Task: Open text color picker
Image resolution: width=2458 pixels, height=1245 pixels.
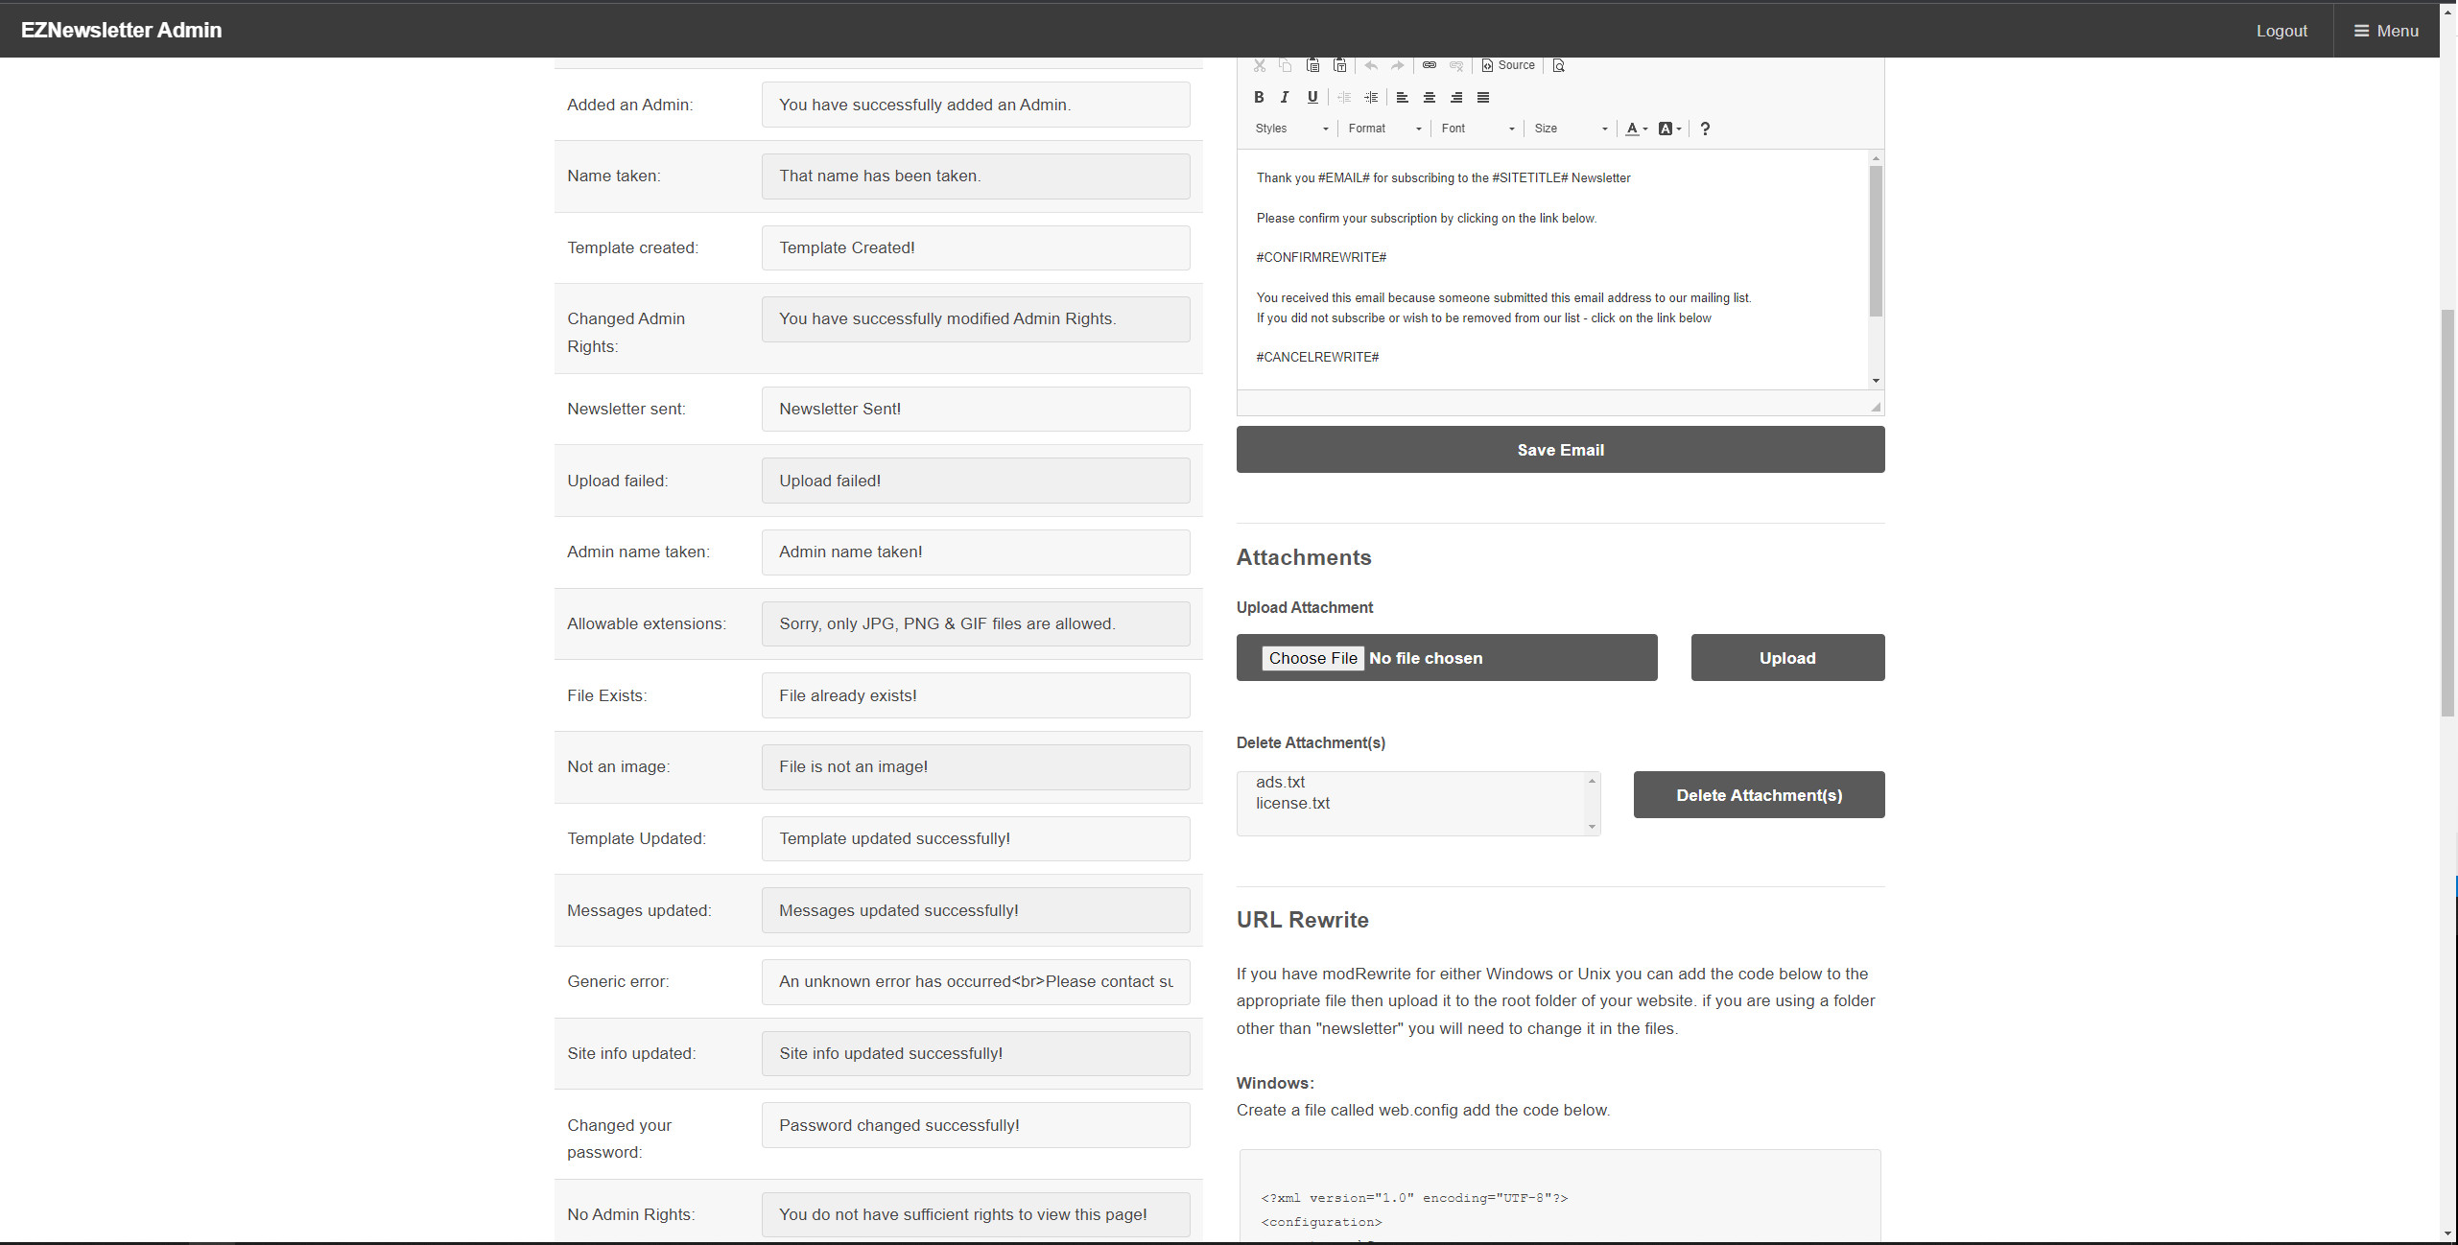Action: click(x=1636, y=129)
